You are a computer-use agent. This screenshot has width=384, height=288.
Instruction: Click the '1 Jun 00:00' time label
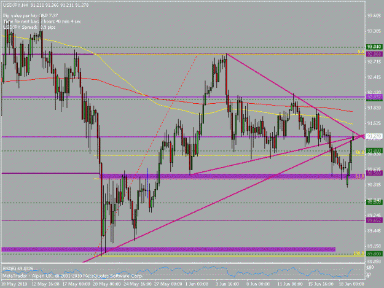pyautogui.click(x=197, y=284)
